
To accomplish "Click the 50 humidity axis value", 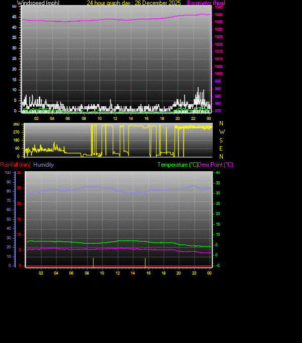I will click(9, 219).
